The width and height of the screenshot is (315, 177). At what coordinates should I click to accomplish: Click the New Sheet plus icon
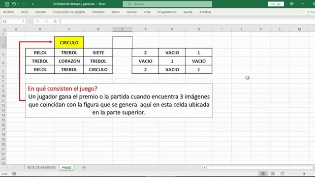pos(84,167)
